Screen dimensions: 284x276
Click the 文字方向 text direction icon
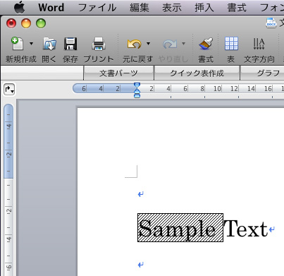259,44
